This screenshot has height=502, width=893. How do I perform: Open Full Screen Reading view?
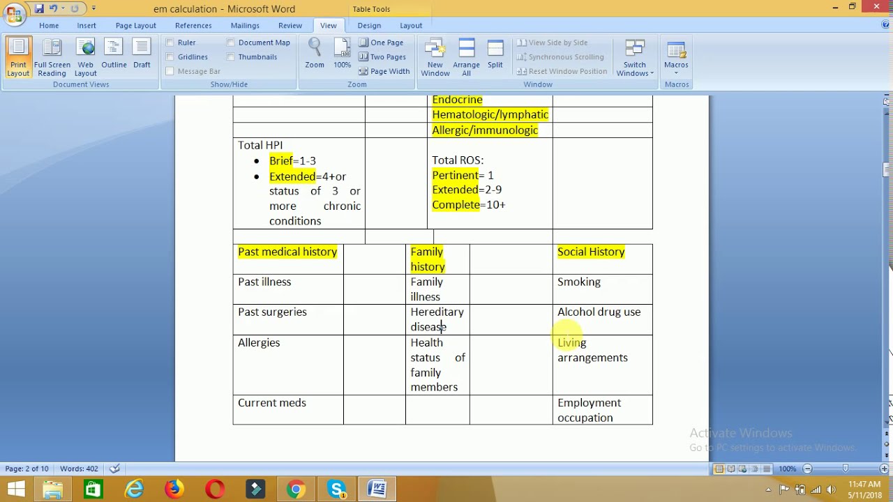coord(52,58)
